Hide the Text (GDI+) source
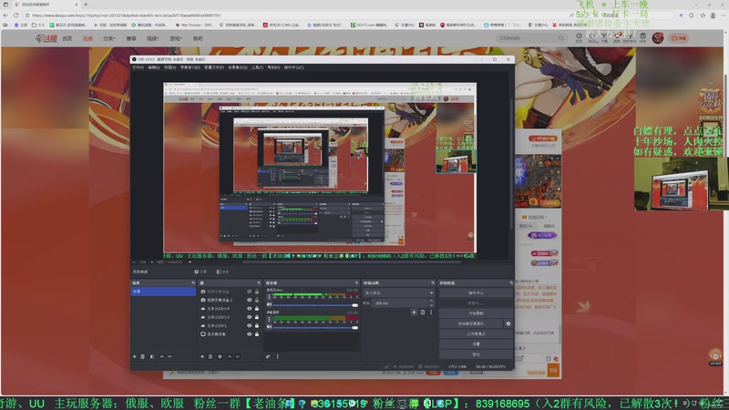729x410 pixels. 249,325
